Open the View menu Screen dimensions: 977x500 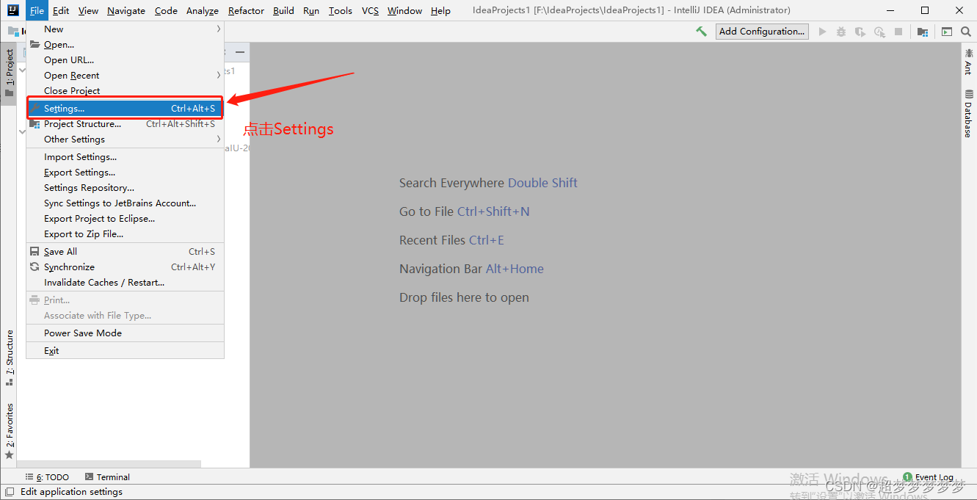coord(88,10)
